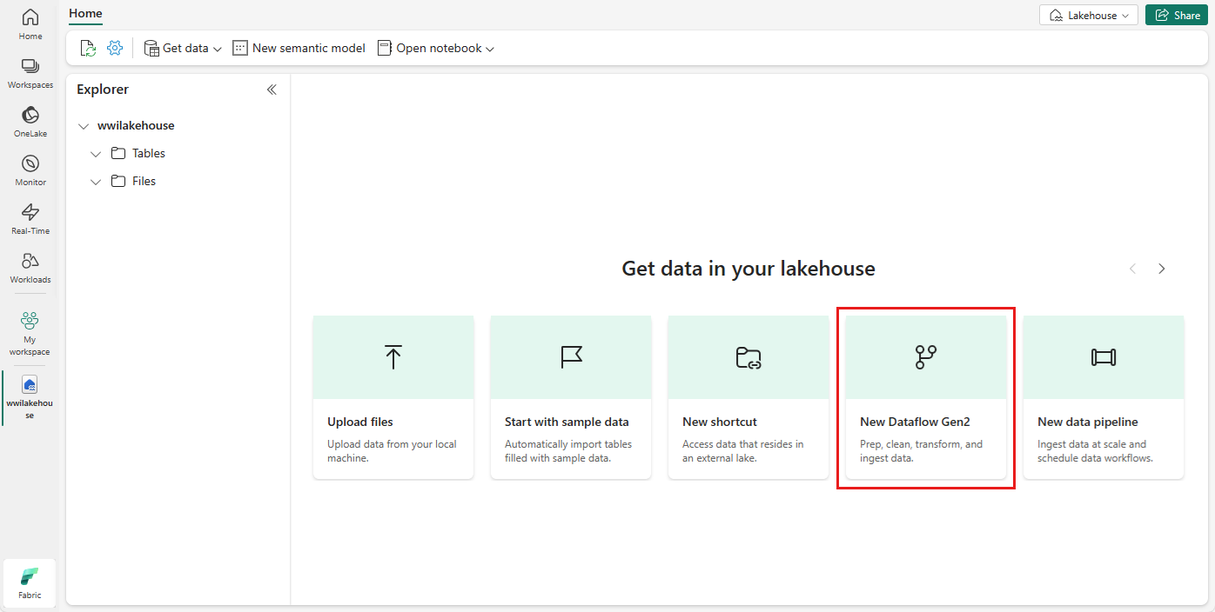
Task: Open the Monitor hub
Action: [30, 170]
